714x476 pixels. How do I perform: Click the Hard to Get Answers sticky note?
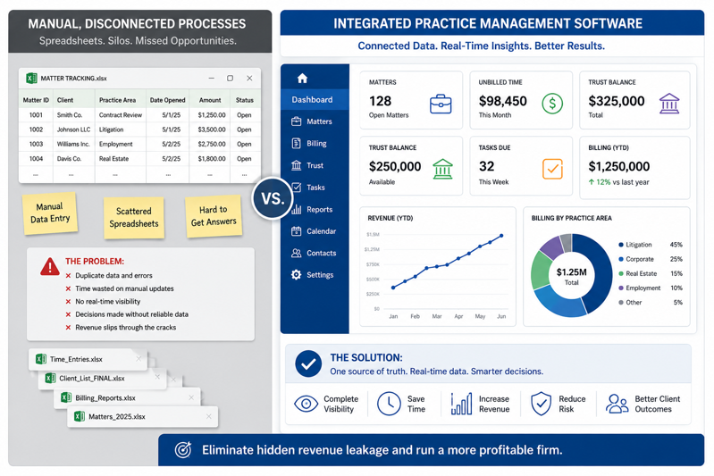(214, 216)
